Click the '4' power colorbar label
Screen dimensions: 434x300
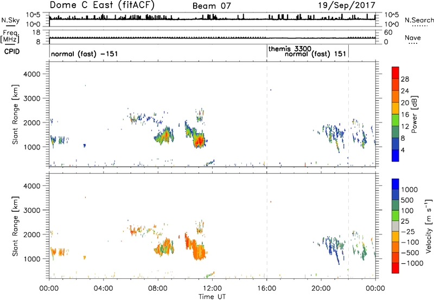click(403, 150)
